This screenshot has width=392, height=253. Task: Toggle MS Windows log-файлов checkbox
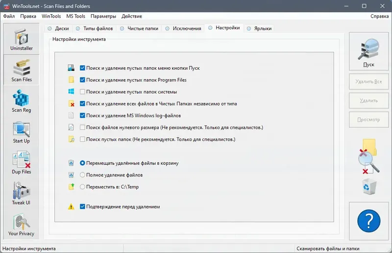click(82, 115)
